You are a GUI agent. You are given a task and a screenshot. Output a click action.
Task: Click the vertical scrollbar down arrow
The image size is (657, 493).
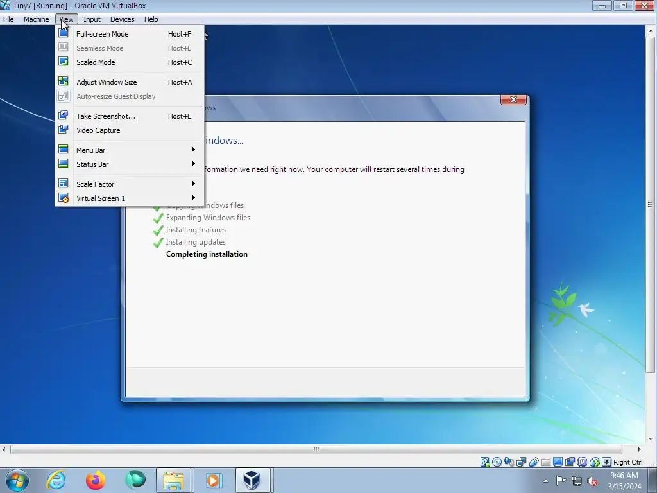pos(651,439)
